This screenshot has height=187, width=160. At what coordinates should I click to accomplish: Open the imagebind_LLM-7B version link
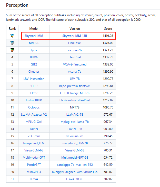pyautogui.click(x=75, y=143)
